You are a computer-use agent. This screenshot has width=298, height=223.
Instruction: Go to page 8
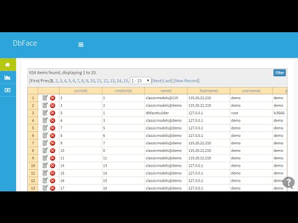coord(83,81)
